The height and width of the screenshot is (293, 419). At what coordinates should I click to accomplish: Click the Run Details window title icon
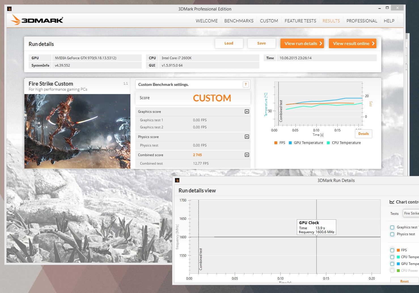177,180
